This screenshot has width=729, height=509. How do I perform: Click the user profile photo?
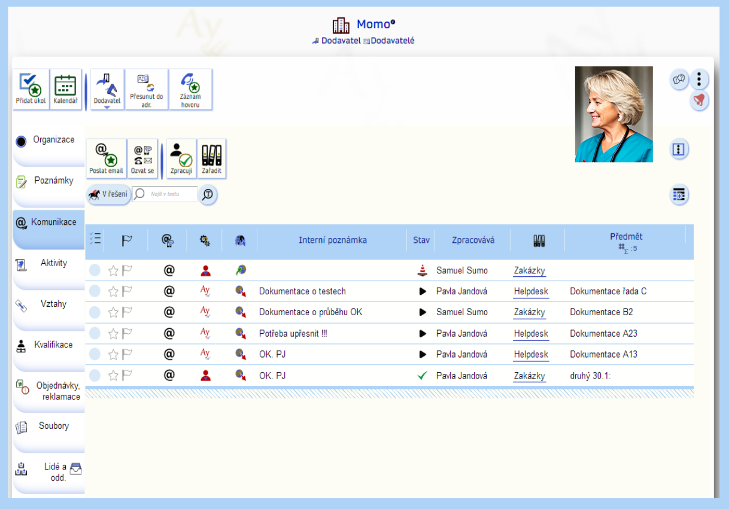coord(614,114)
